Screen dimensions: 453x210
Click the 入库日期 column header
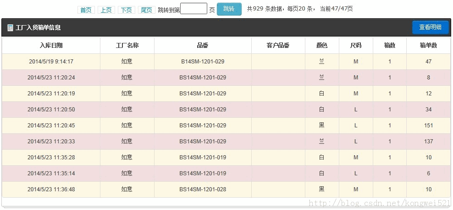coord(51,46)
